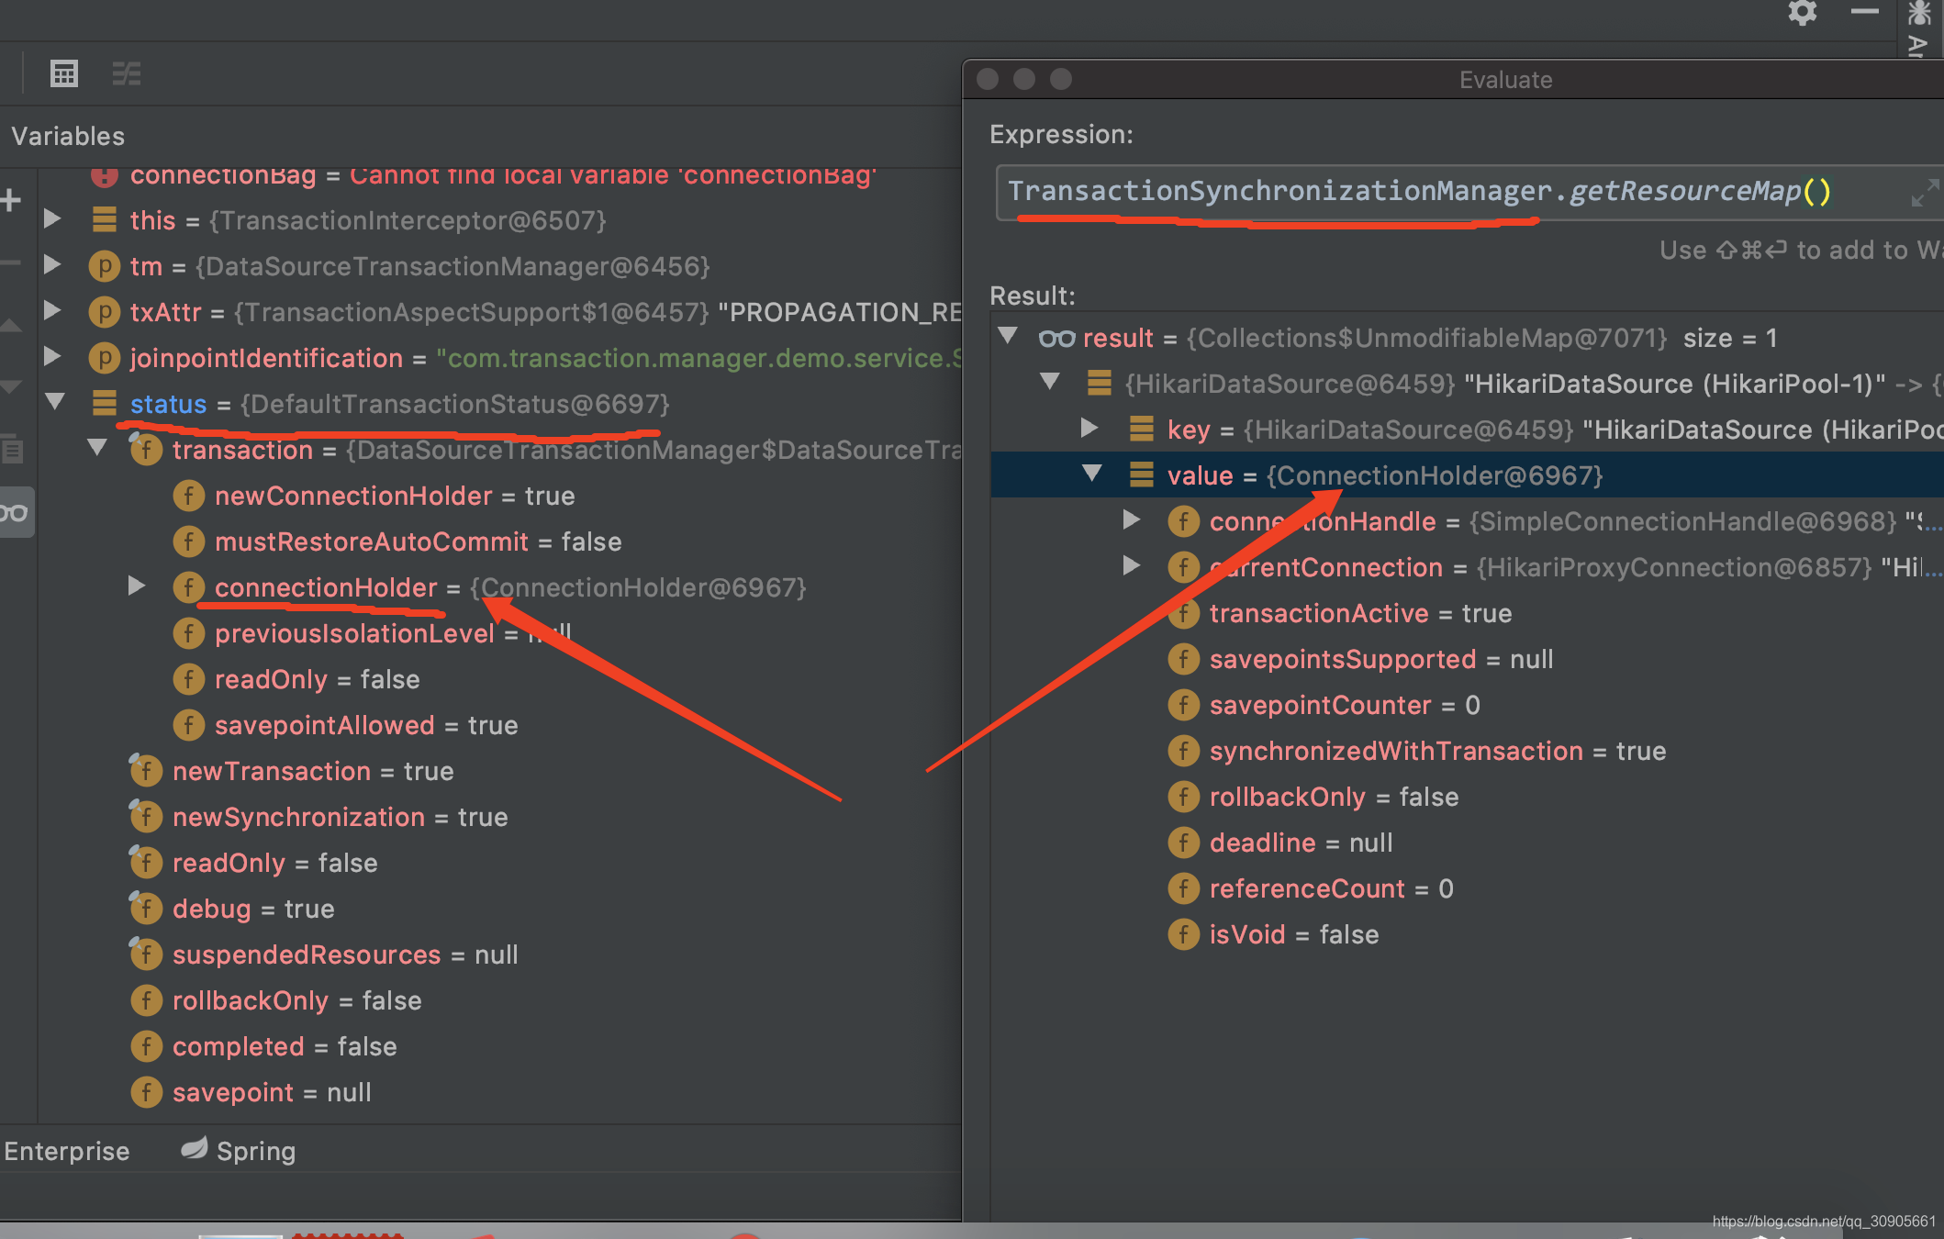The image size is (1944, 1239).
Task: Click the glasses watches icon on left gutter
Action: coord(14,512)
